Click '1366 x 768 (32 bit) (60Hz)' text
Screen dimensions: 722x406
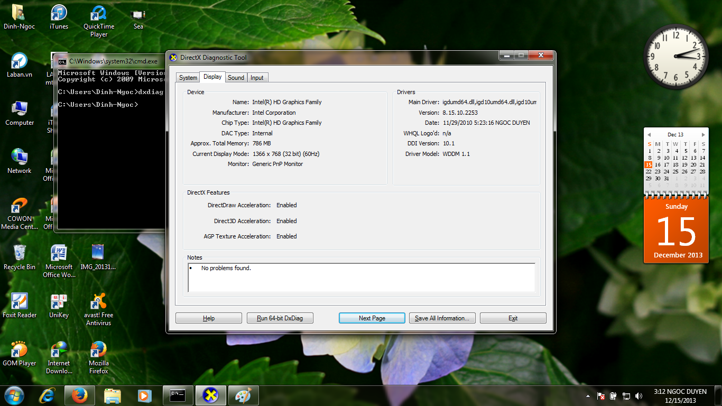tap(286, 154)
